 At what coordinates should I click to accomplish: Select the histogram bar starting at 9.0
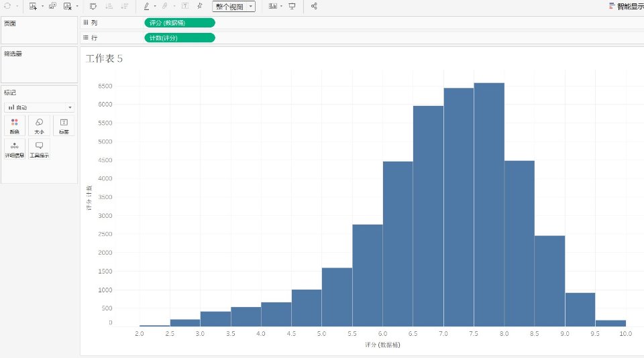[x=580, y=310]
